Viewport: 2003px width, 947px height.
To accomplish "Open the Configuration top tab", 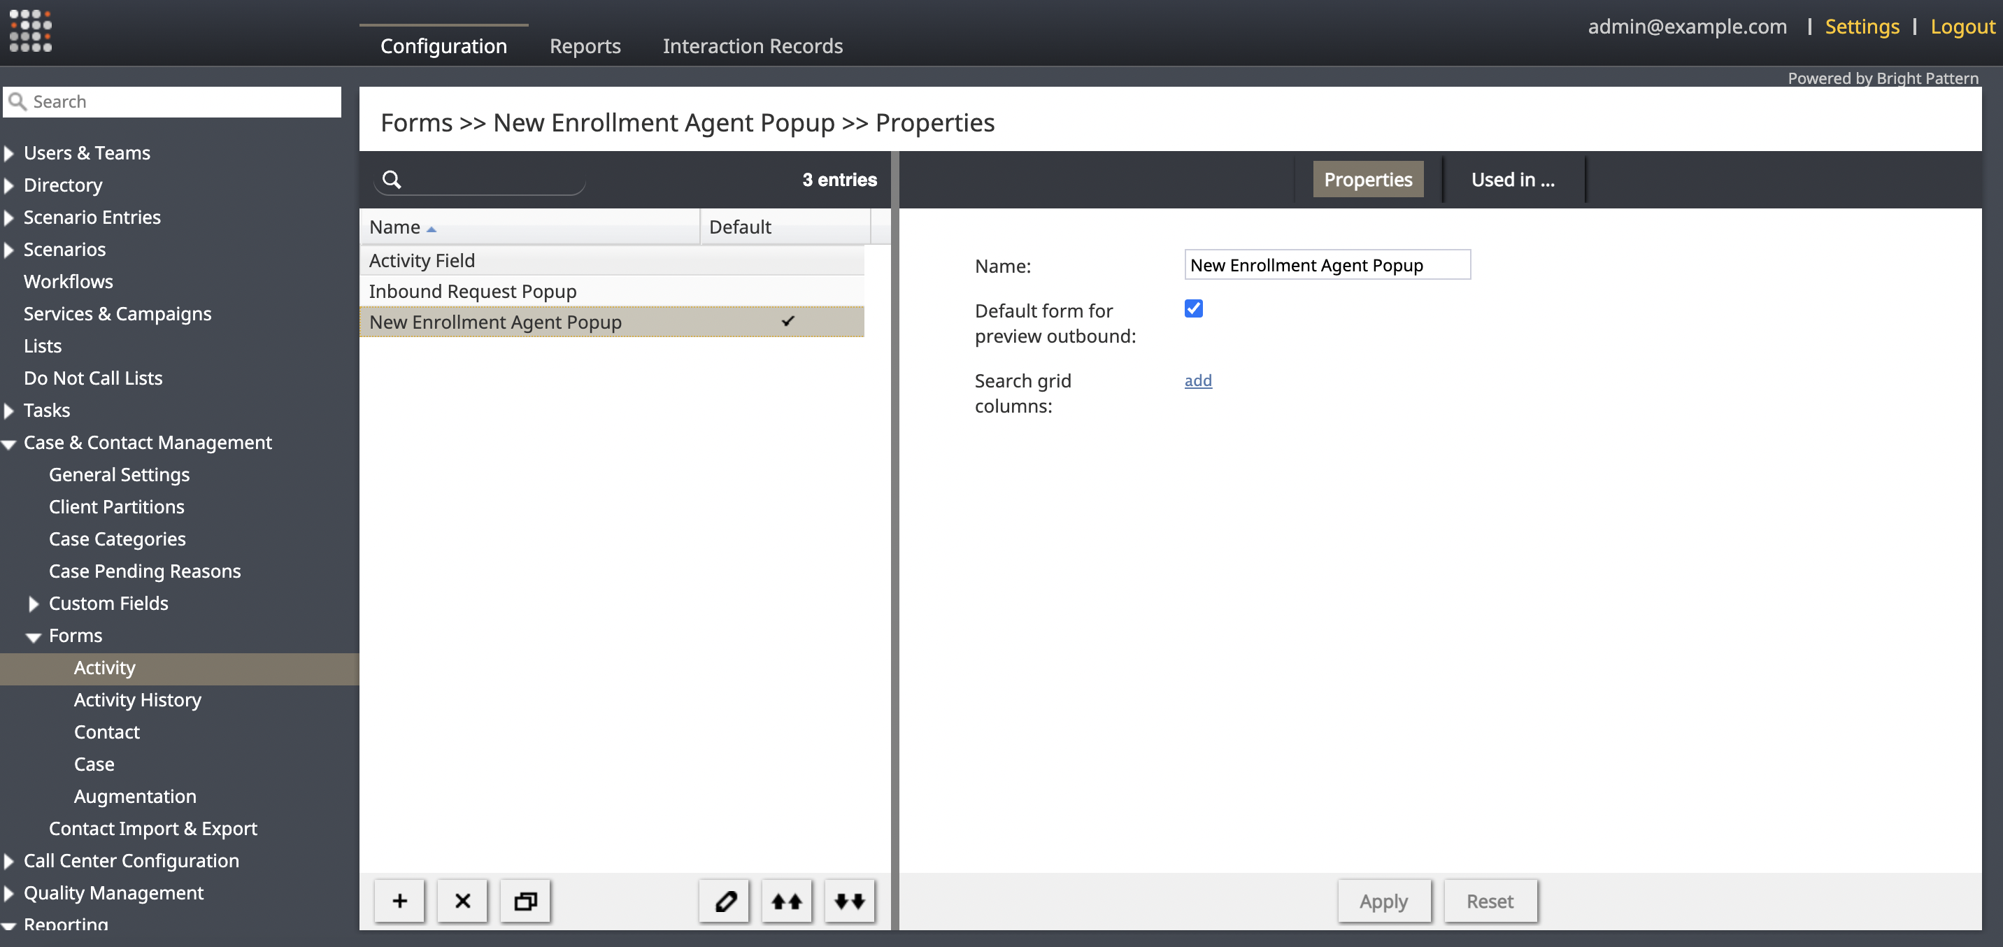I will point(444,46).
